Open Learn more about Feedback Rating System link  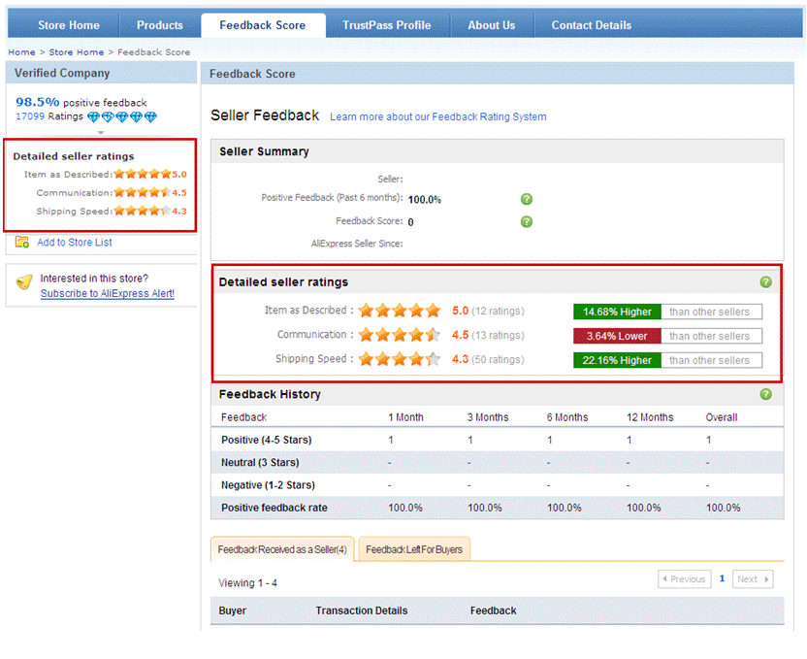(437, 117)
